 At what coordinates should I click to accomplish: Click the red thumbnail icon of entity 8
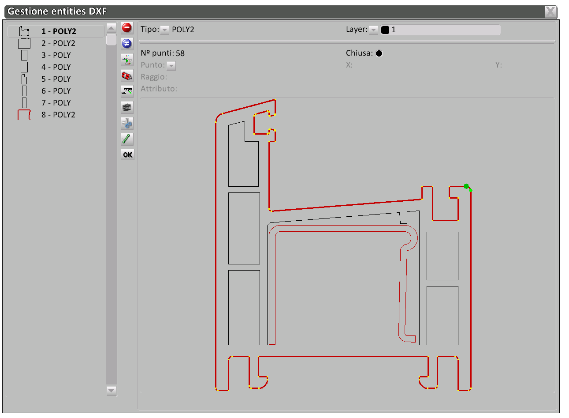24,115
